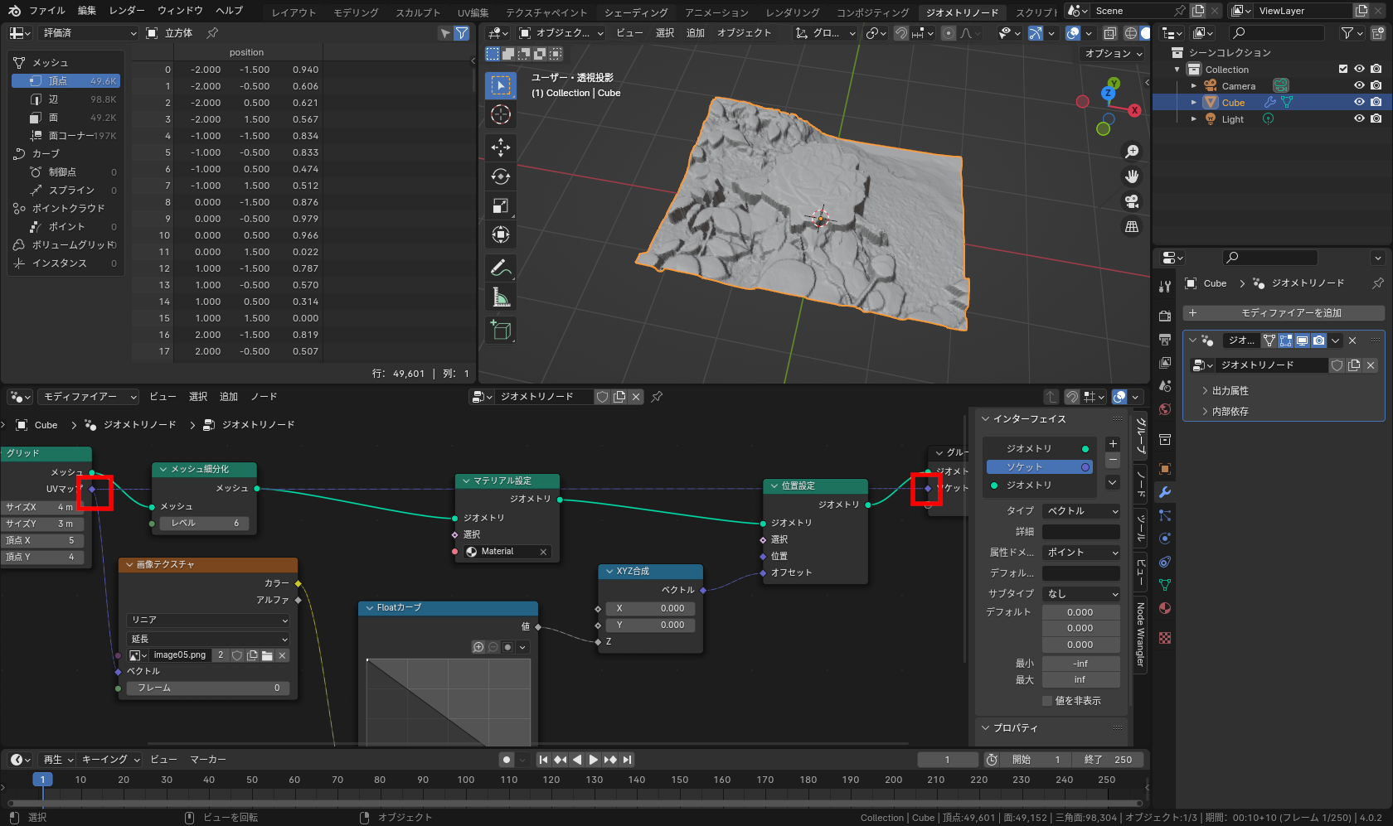
Task: Switch to the シェーディング workspace tab
Action: coord(636,12)
